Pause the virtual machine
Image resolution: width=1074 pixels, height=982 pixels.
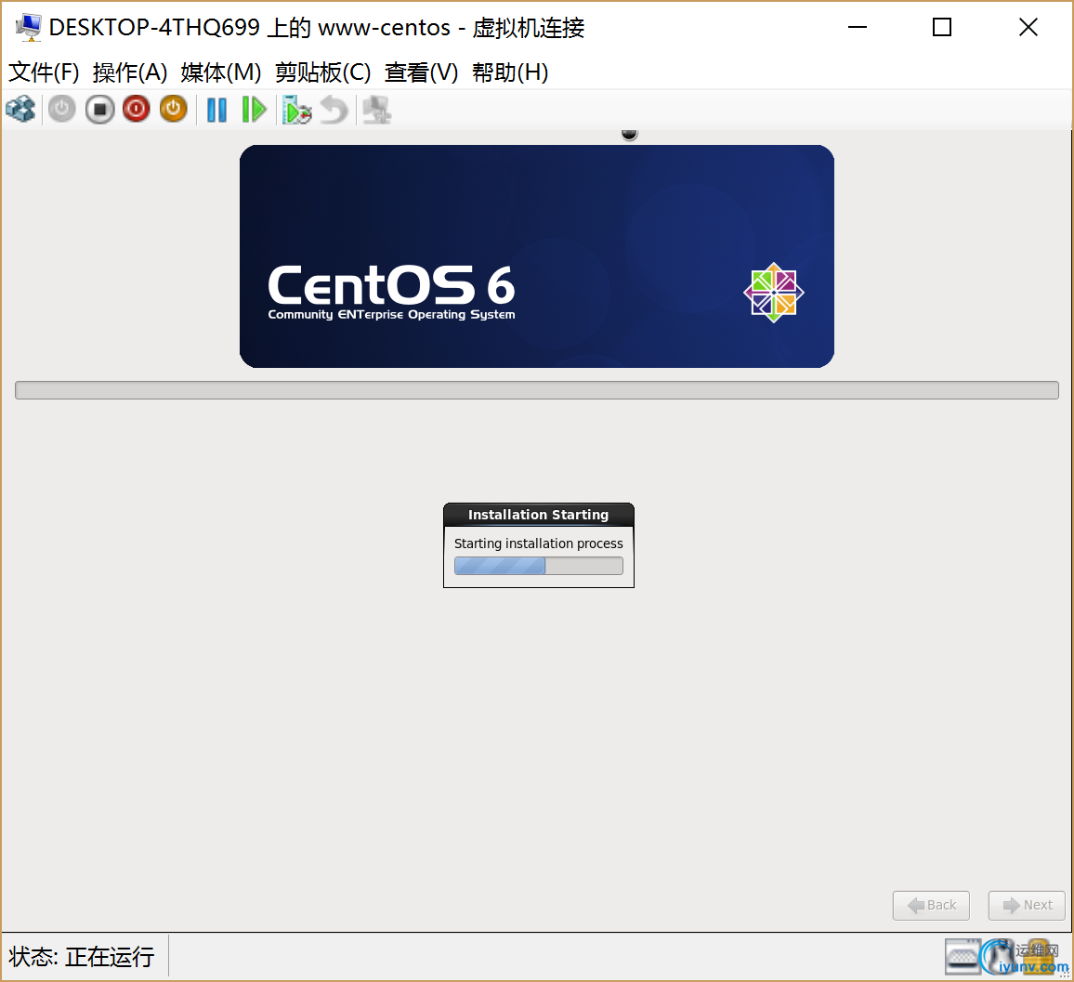pyautogui.click(x=216, y=110)
